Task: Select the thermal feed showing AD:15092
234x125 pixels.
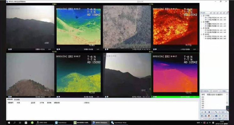Action: click(79, 73)
